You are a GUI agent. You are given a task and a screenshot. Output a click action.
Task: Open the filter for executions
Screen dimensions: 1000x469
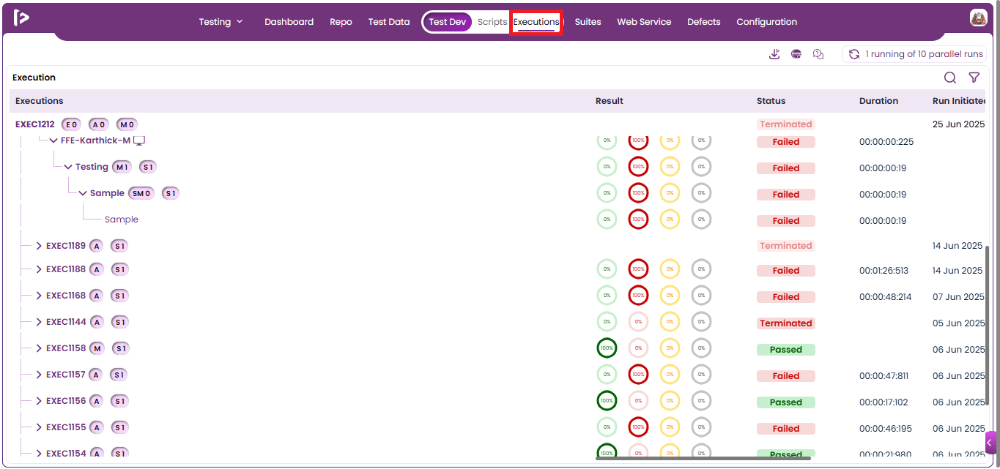[974, 78]
